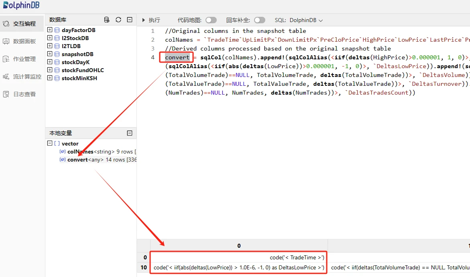Collapse the 数据库 panel
This screenshot has height=277, width=470.
pyautogui.click(x=130, y=20)
